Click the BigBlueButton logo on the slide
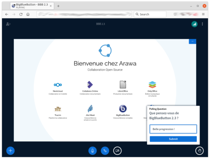Viewport: 210px width, 159px height. (123, 109)
